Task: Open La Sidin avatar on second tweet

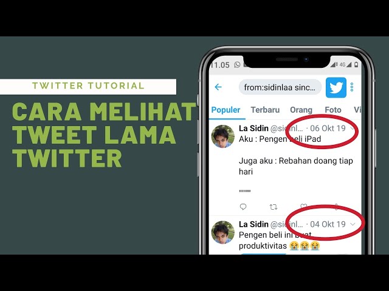Action: [x=223, y=232]
